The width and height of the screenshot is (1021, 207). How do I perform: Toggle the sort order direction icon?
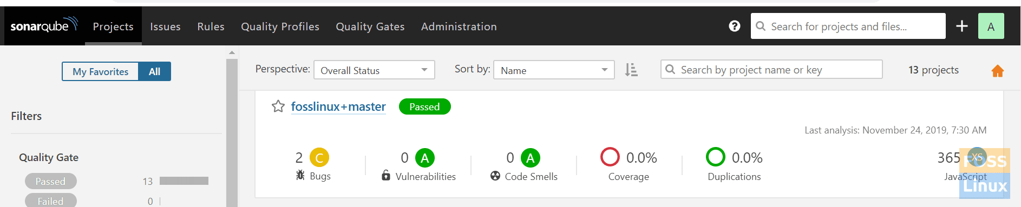631,70
